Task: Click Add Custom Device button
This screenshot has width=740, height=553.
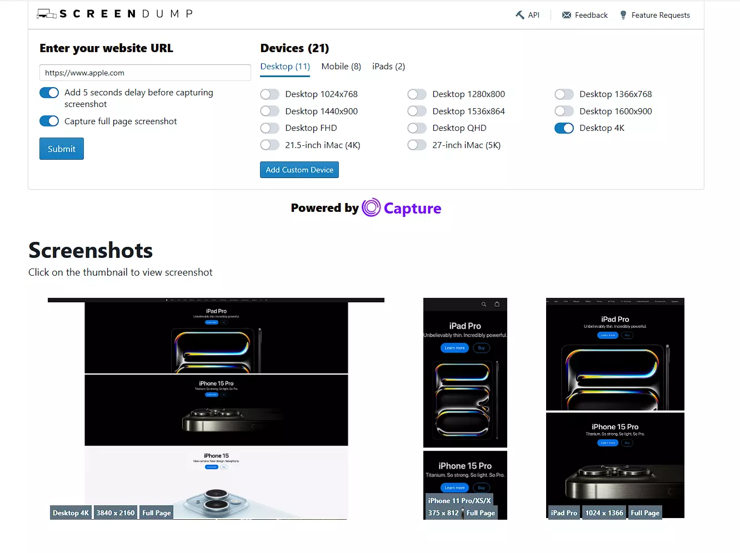Action: [299, 170]
